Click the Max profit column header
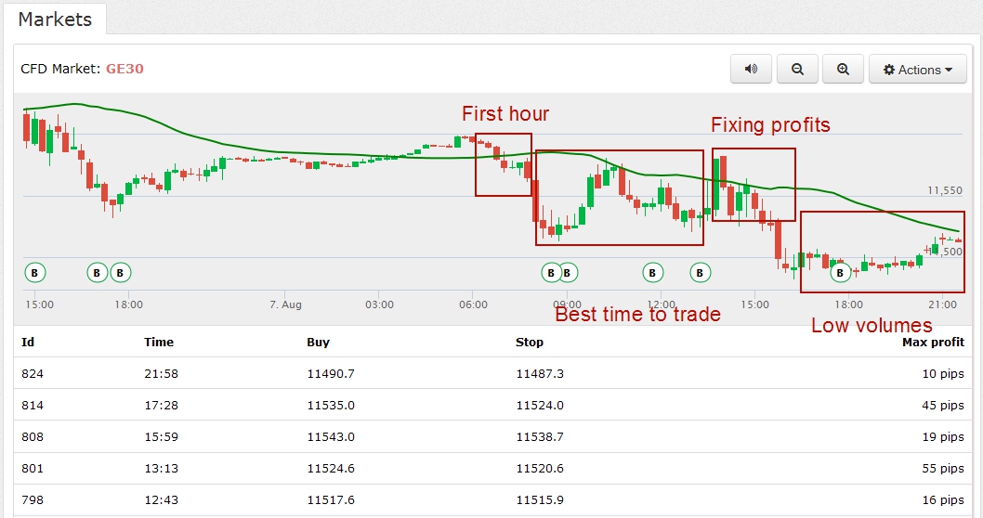983x518 pixels. [933, 342]
